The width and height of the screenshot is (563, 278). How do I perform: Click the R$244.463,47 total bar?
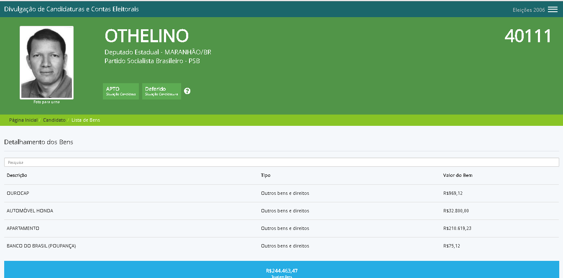click(x=281, y=270)
